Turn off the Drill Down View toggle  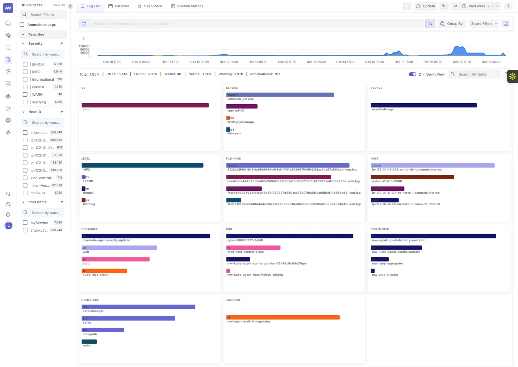click(412, 75)
